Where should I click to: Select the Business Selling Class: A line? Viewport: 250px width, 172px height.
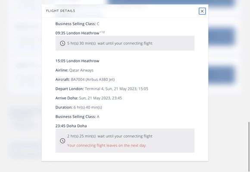pyautogui.click(x=77, y=117)
